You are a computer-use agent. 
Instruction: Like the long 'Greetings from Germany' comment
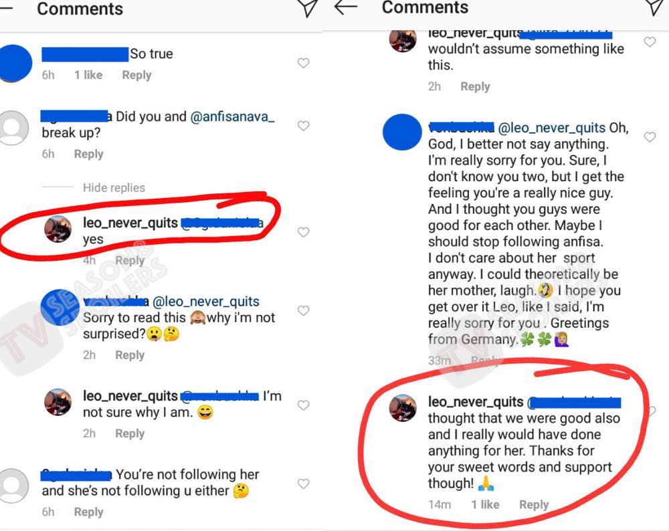(649, 136)
